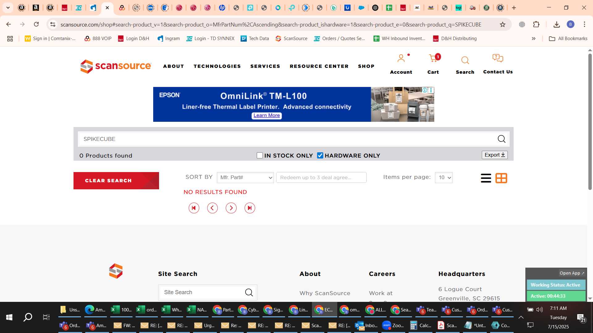The width and height of the screenshot is (593, 333).
Task: Click the deal agreement redeem field
Action: (x=321, y=178)
